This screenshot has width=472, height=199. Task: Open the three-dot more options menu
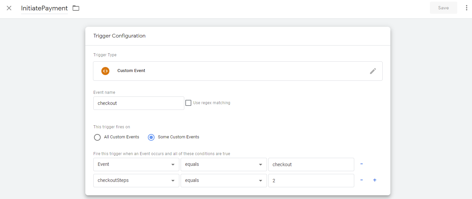466,8
